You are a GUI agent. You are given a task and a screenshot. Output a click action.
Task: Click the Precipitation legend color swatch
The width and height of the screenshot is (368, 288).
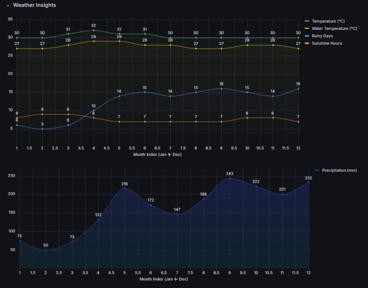317,170
